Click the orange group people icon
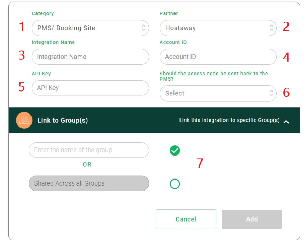Image resolution: width=308 pixels, height=246 pixels. click(24, 120)
